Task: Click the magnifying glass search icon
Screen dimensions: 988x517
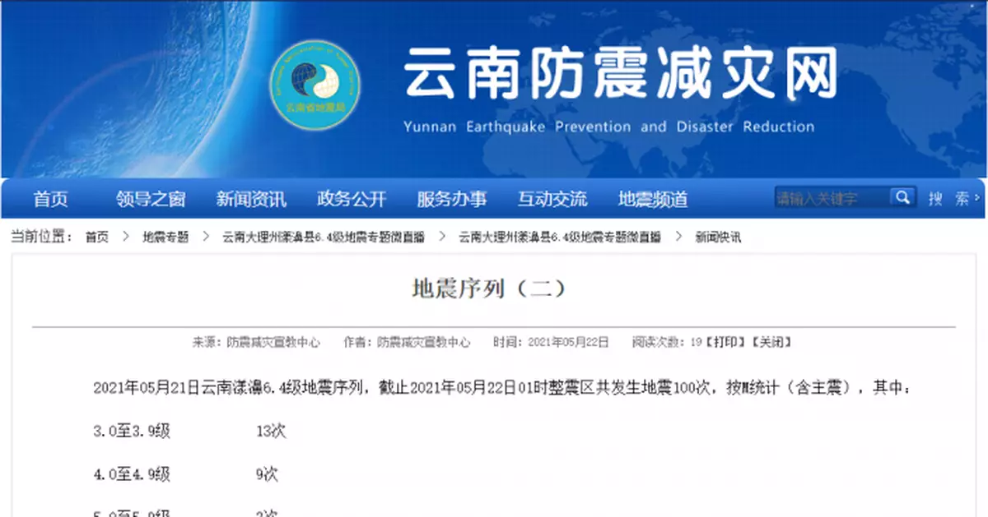Action: point(902,197)
